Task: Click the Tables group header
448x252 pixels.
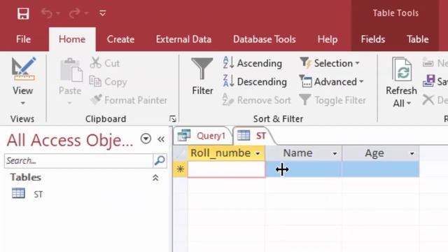Action: [x=26, y=177]
